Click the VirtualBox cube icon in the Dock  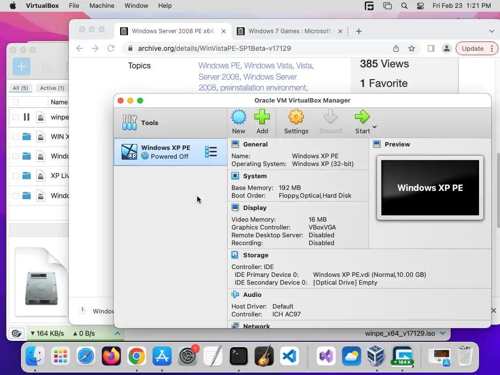tap(375, 356)
